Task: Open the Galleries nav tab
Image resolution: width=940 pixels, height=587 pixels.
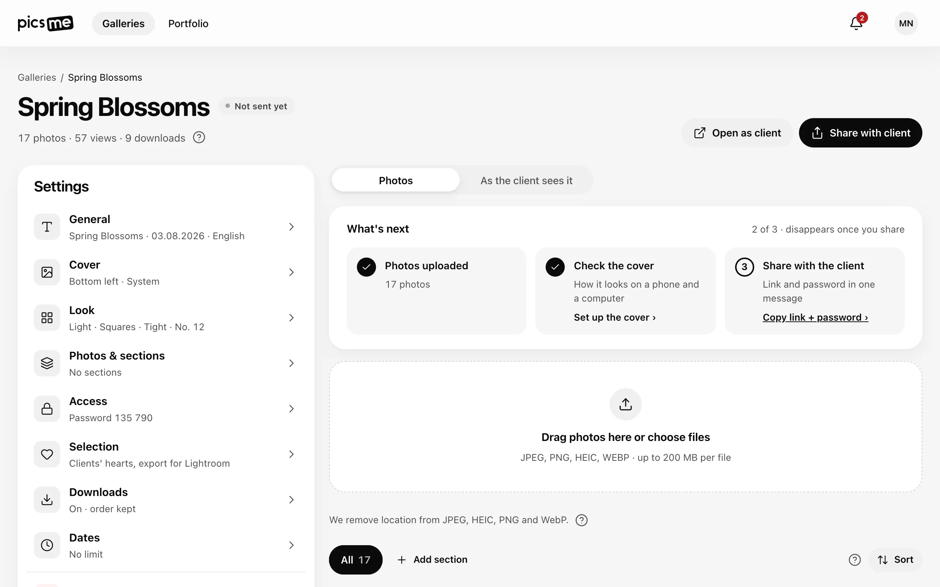Action: [123, 23]
